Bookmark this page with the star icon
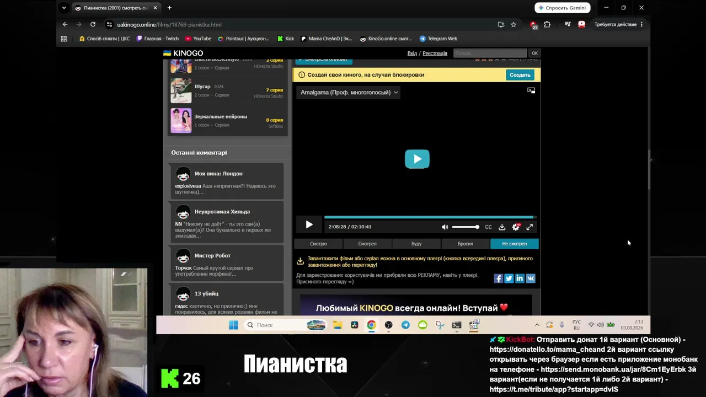 click(x=514, y=24)
